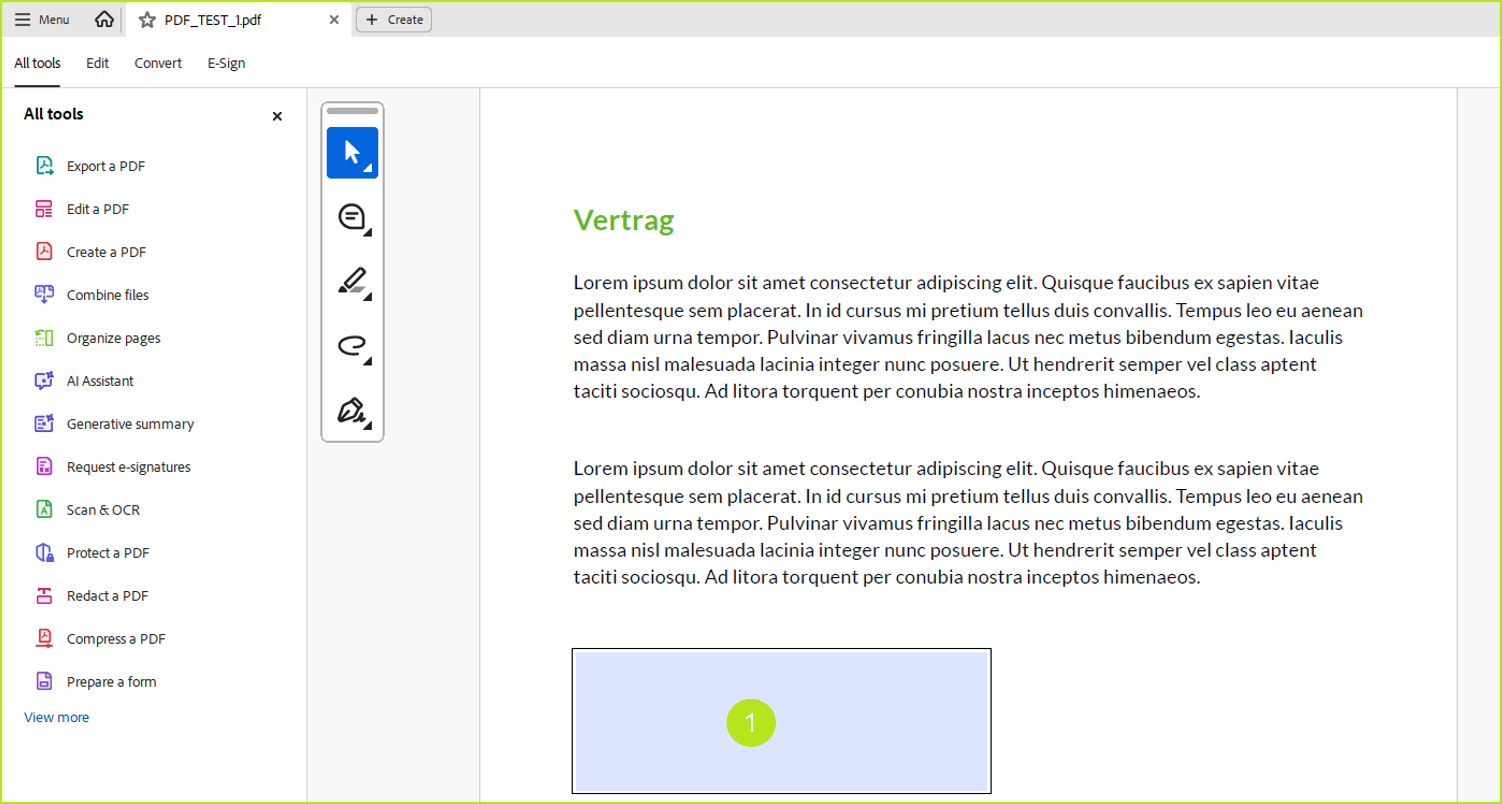This screenshot has height=804, width=1502.
Task: Activate the highlighter tool
Action: 352,281
